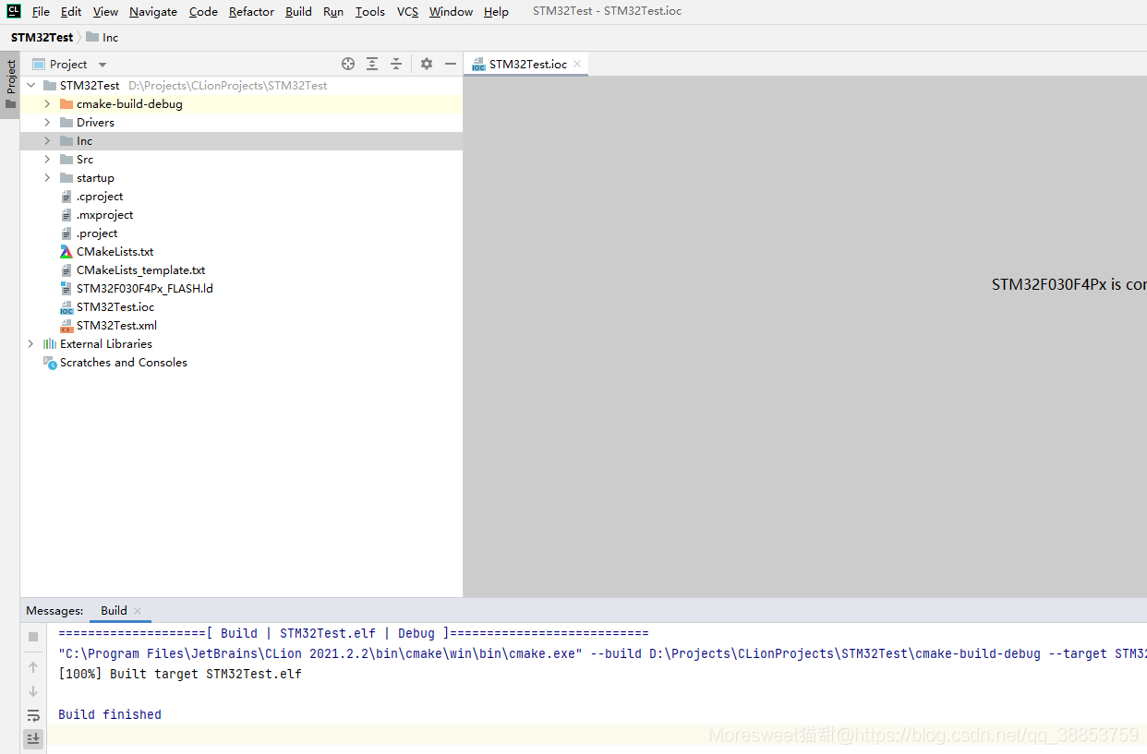Click the stop build square icon
Viewport: 1147px width, 754px height.
click(33, 637)
